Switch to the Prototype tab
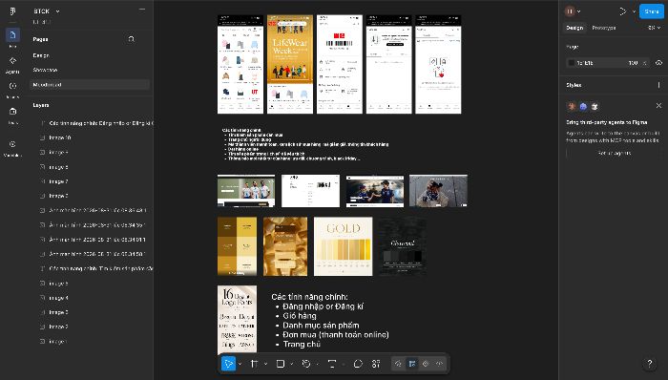668x380 pixels. [604, 28]
